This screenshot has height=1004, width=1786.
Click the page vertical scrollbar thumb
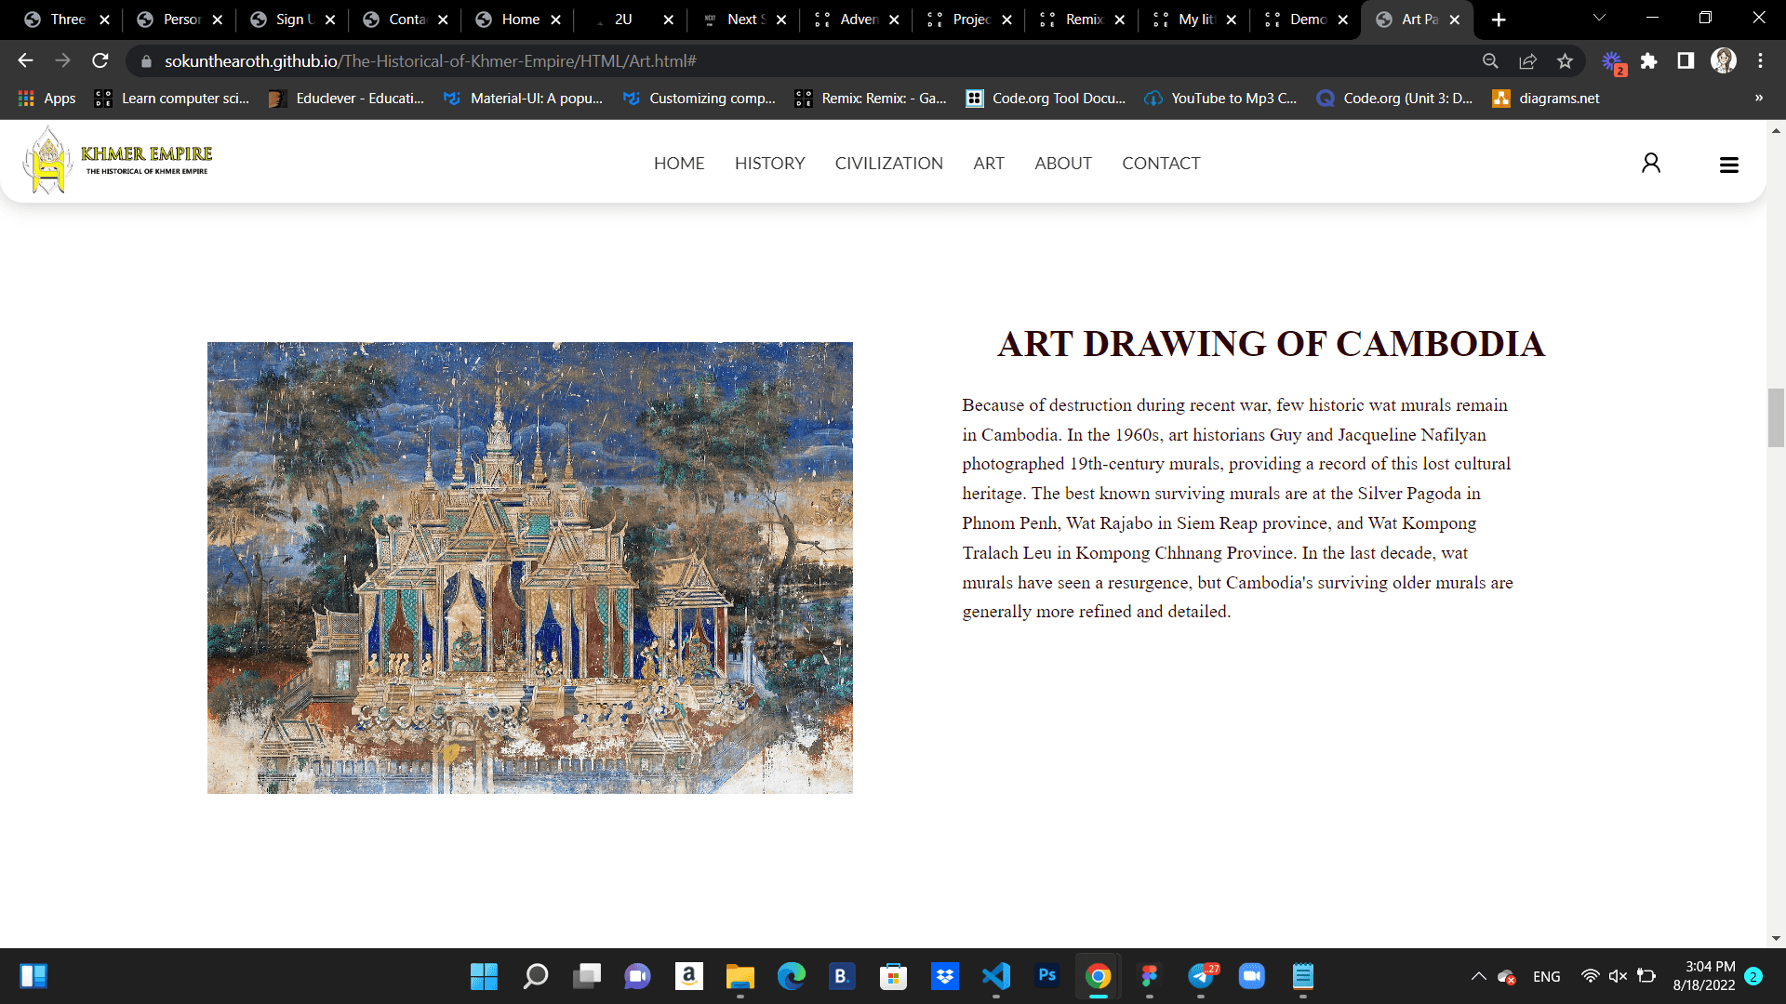1776,418
